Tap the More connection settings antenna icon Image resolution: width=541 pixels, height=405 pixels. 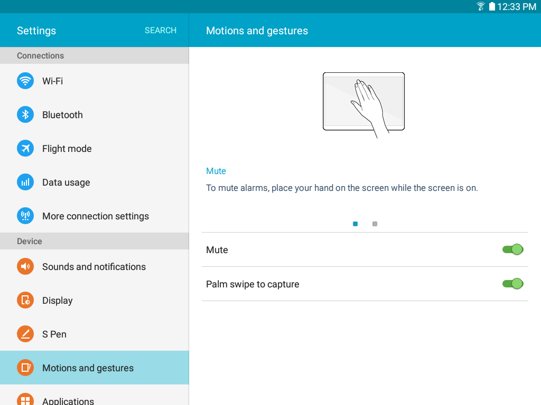pos(25,216)
